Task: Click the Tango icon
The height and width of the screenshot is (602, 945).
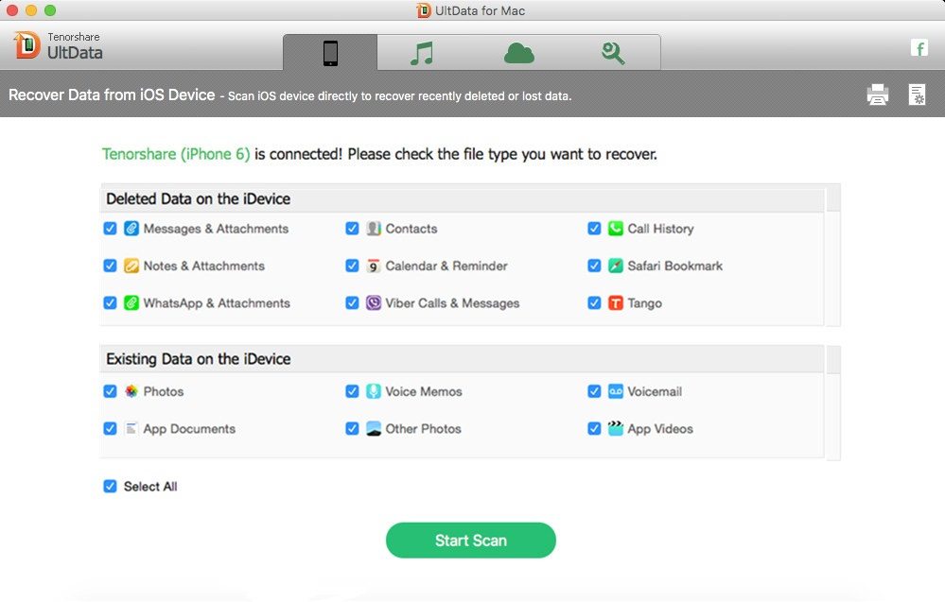Action: click(x=615, y=303)
